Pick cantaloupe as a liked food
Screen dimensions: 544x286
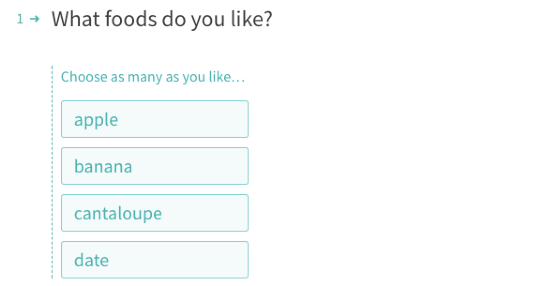coord(155,213)
